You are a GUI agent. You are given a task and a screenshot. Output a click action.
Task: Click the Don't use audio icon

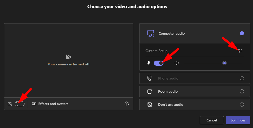150,105
